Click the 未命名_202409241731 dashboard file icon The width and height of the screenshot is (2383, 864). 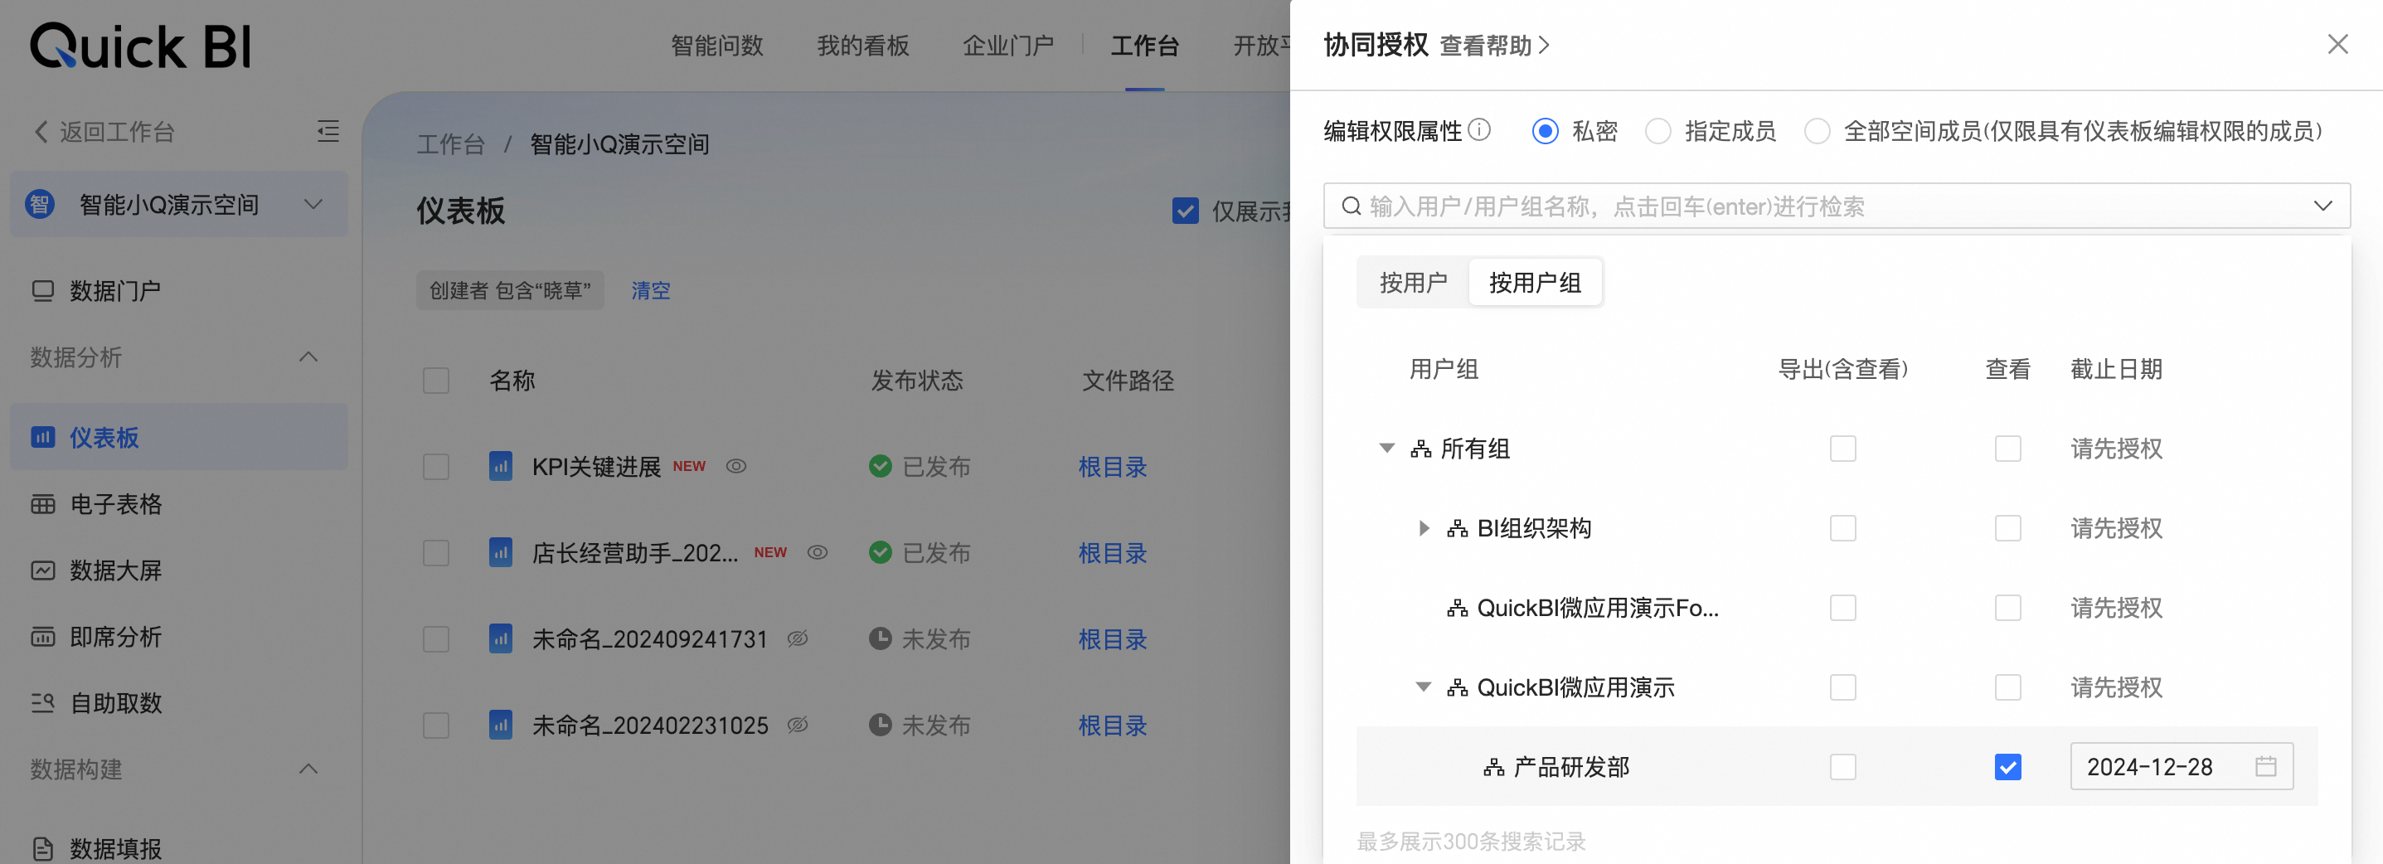tap(501, 638)
